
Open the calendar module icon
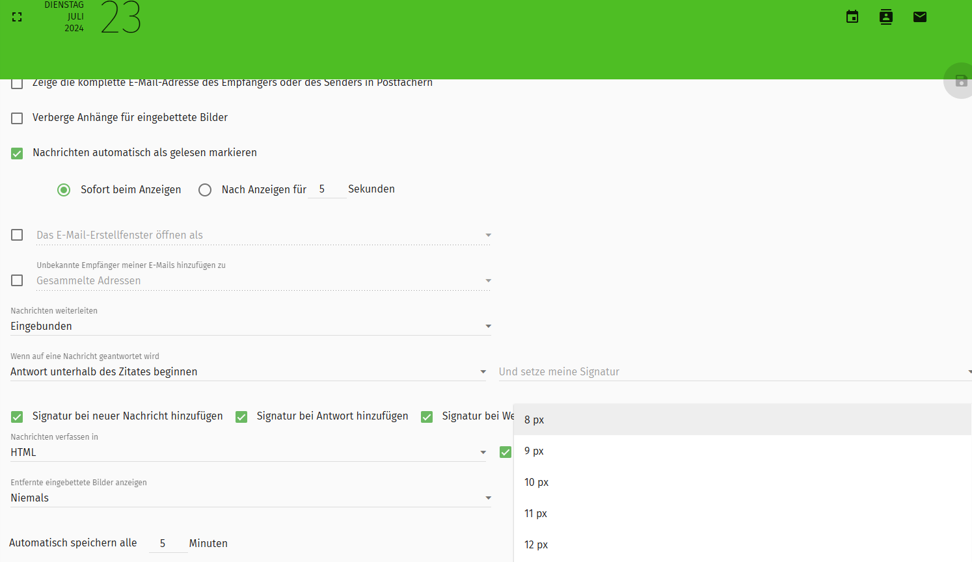click(x=852, y=17)
